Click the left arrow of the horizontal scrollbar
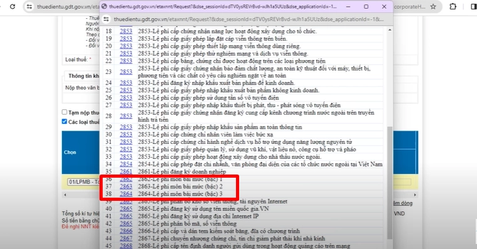Screen dimensions: 477x249 click(x=65, y=195)
